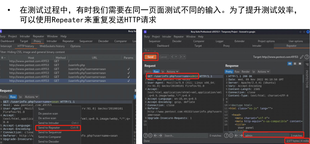The image size is (310, 144).
Task: Go to next match in request search
Action: (x=160, y=136)
